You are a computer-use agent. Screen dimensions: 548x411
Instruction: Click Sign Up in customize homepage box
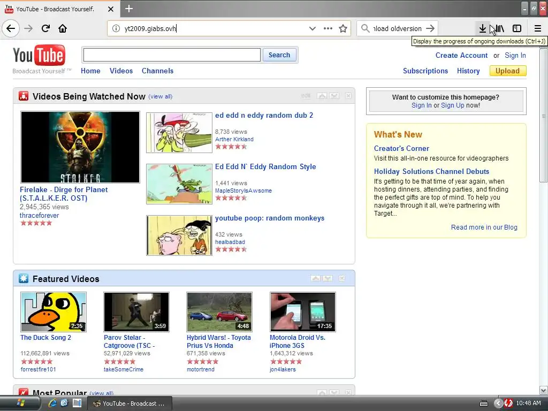[x=453, y=105]
